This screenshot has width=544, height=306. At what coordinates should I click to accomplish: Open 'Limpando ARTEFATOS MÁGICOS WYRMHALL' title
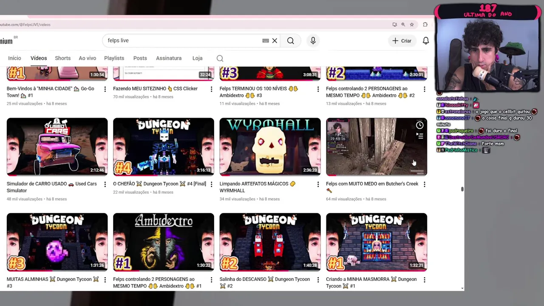tap(257, 187)
